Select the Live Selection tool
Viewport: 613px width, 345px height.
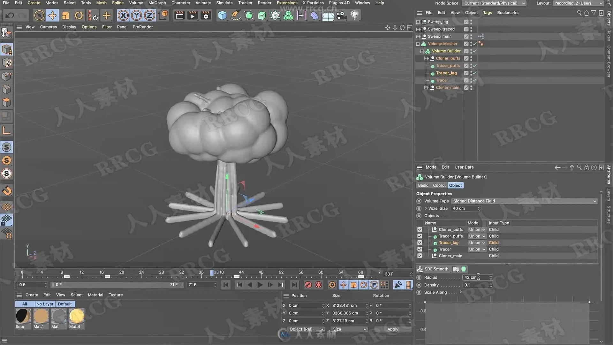coord(39,15)
